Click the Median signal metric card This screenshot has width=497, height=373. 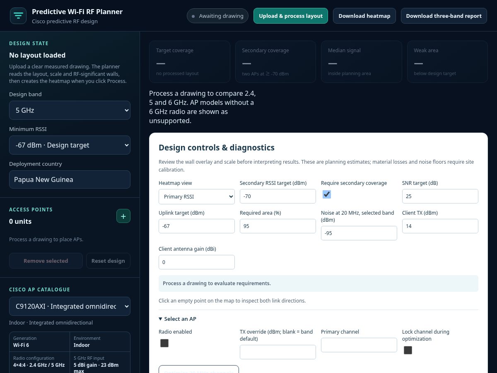click(362, 62)
